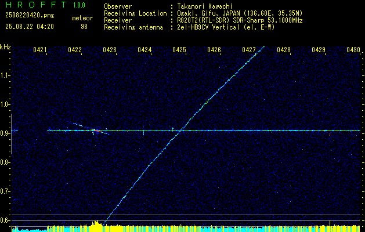Click the Receiver label
Image resolution: width=365 pixels, height=232 pixels.
[x=118, y=20]
